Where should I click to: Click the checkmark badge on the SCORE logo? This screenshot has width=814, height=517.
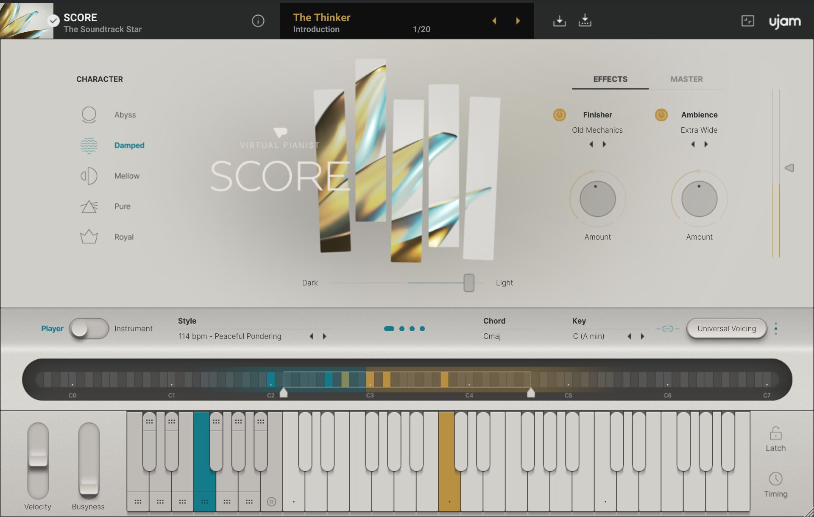coord(53,20)
